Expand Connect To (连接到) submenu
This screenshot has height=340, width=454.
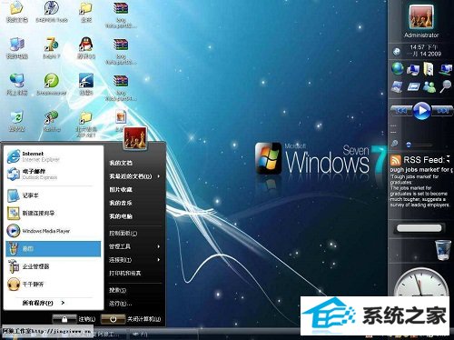point(159,260)
